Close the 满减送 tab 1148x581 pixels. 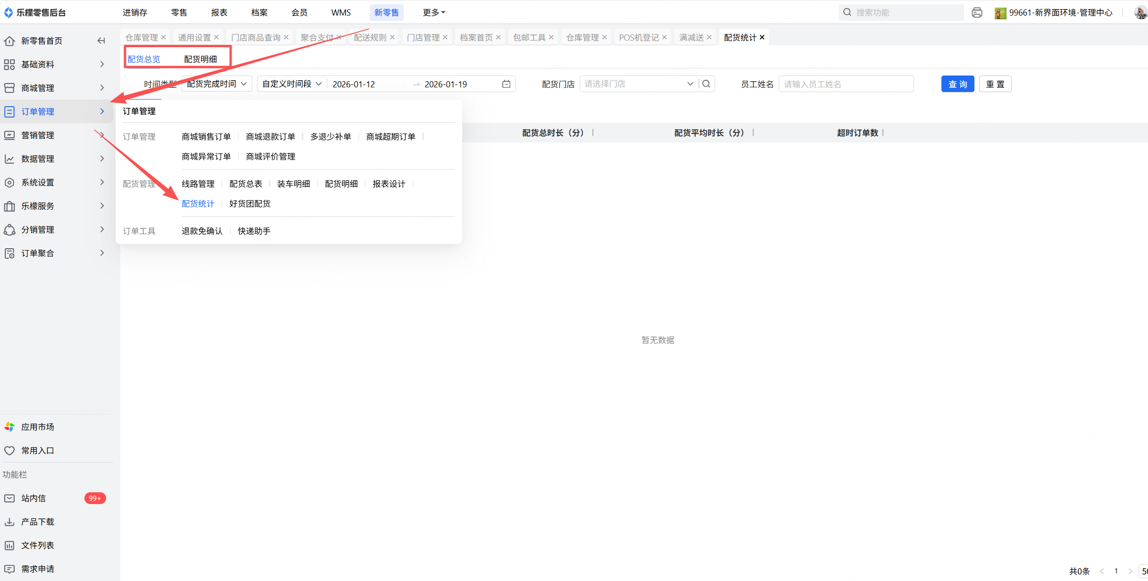click(709, 37)
